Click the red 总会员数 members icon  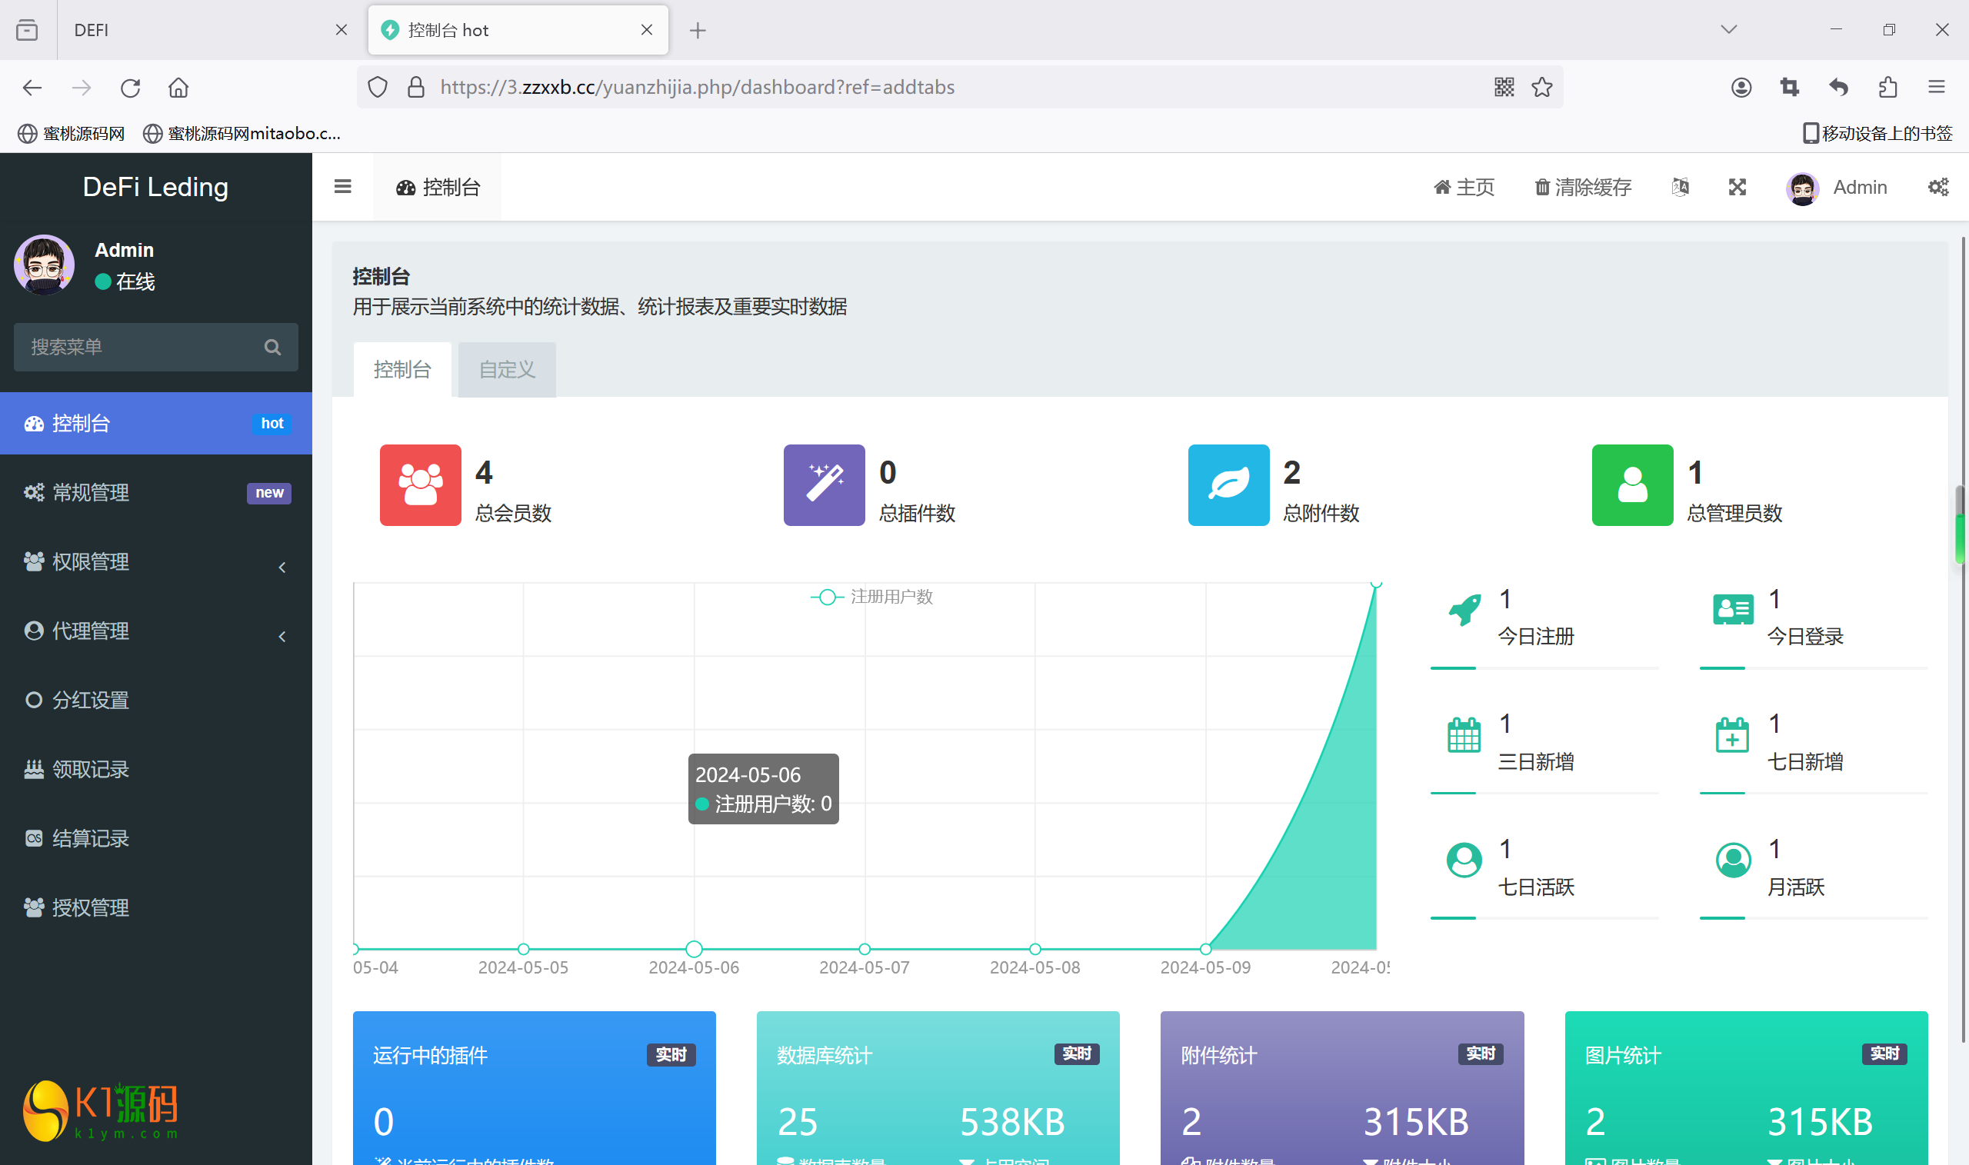(420, 485)
